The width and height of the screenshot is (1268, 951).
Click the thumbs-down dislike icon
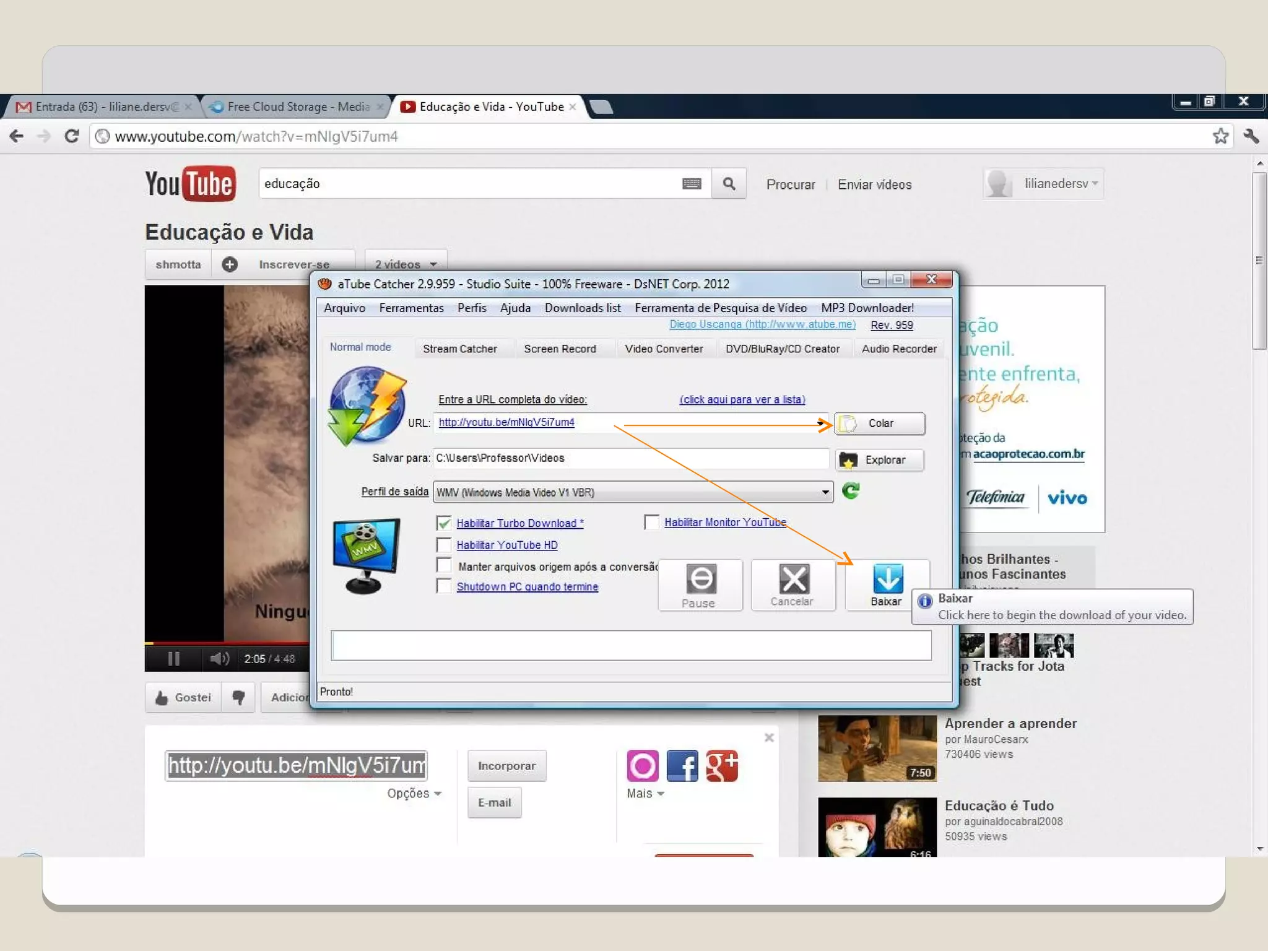tap(238, 698)
